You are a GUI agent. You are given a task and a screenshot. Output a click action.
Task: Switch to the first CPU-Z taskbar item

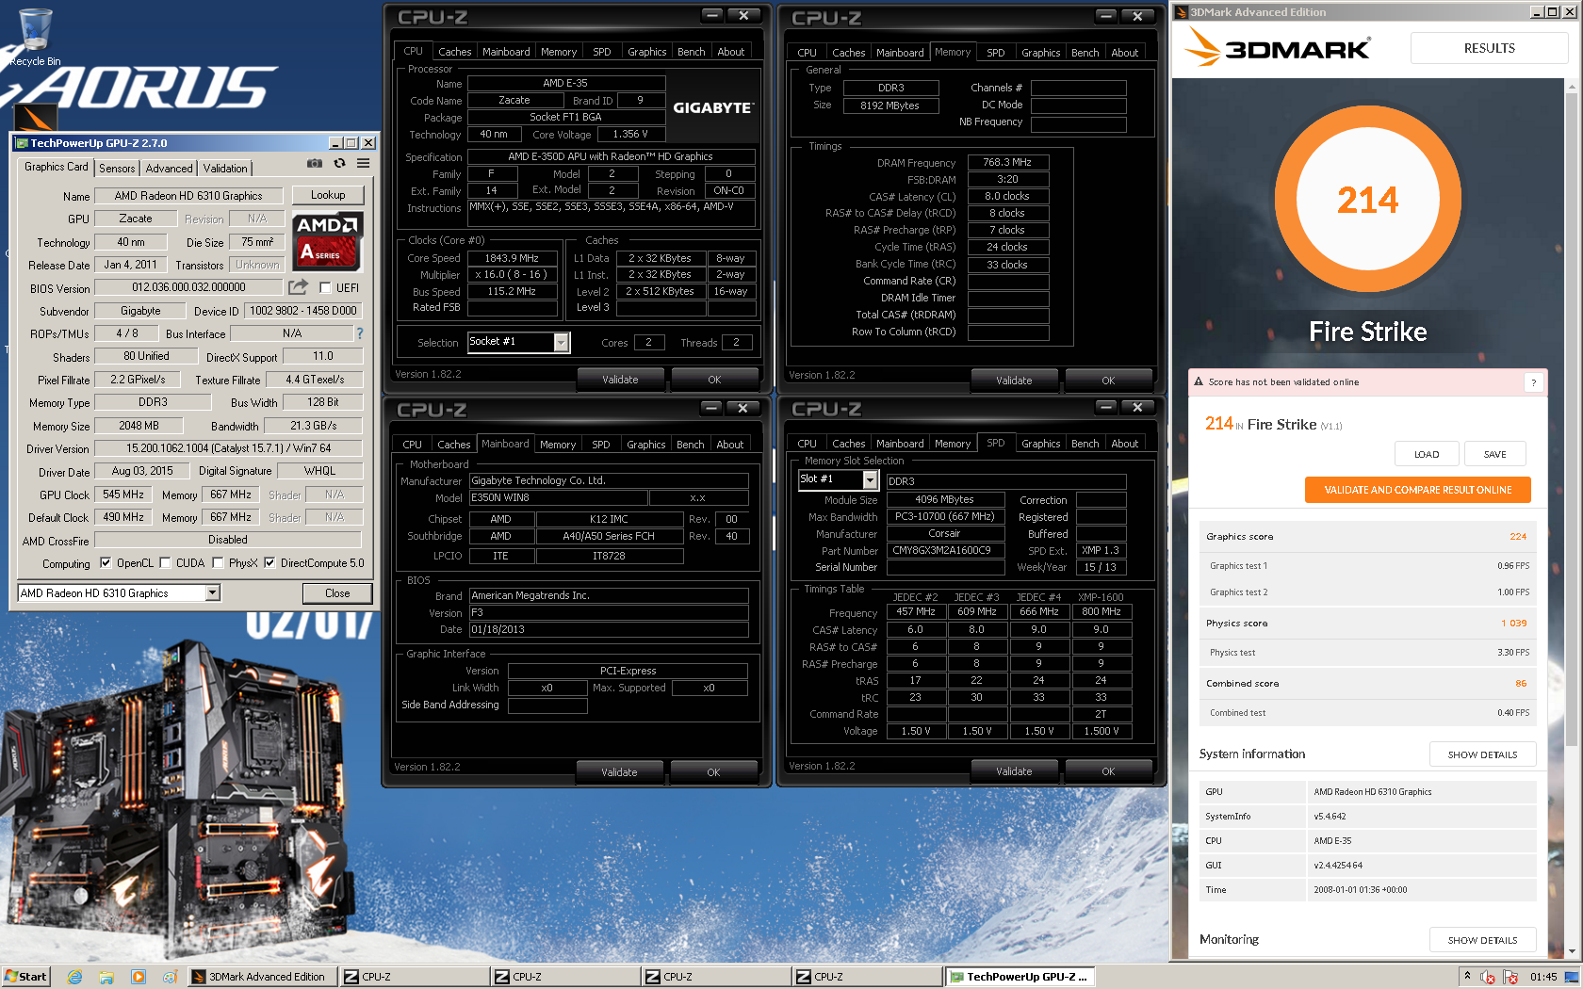tap(413, 977)
